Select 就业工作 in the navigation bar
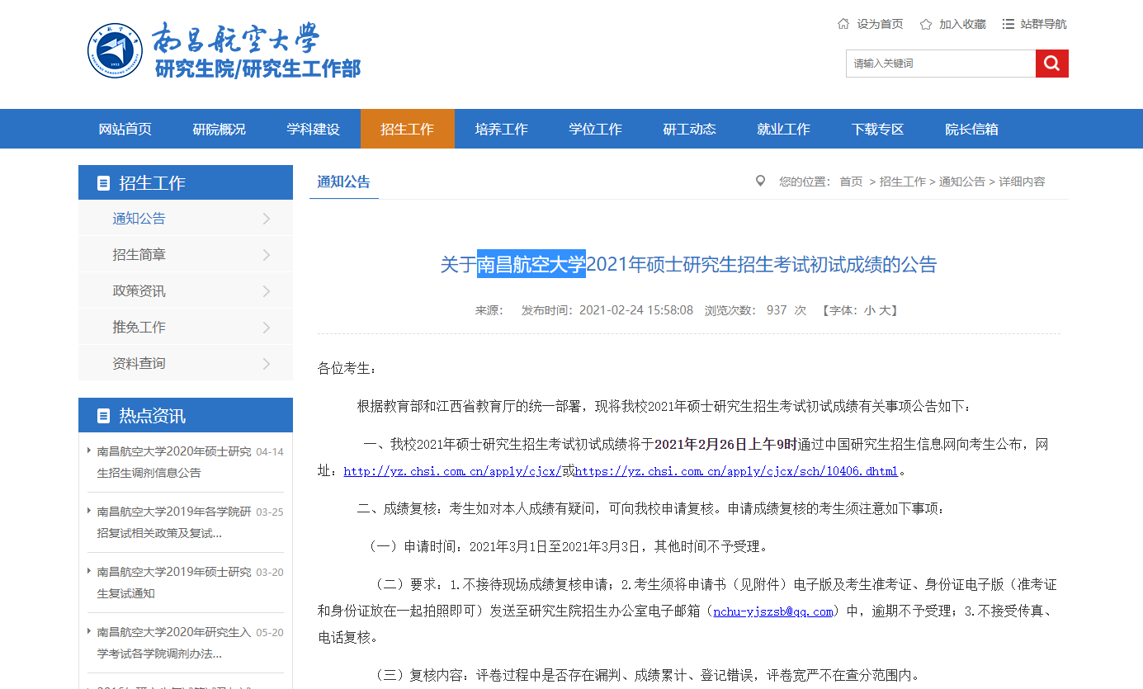 point(783,129)
